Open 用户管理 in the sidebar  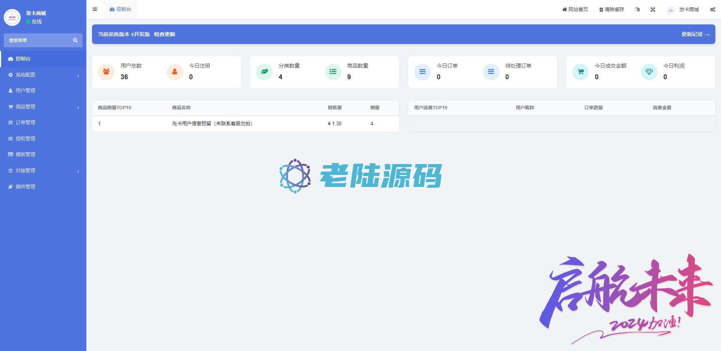[43, 90]
